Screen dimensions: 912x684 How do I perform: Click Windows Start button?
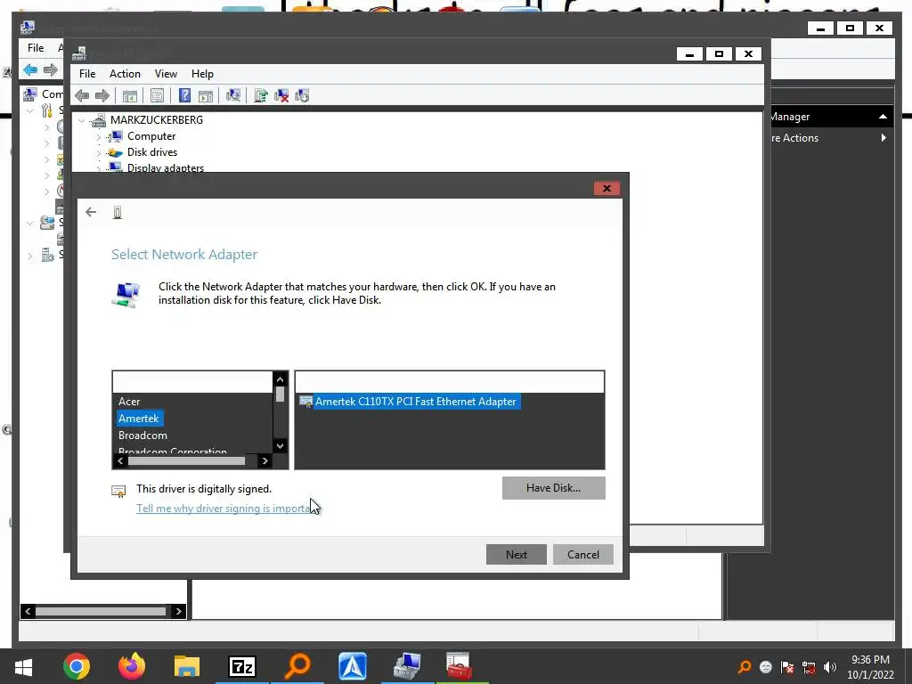tap(23, 666)
